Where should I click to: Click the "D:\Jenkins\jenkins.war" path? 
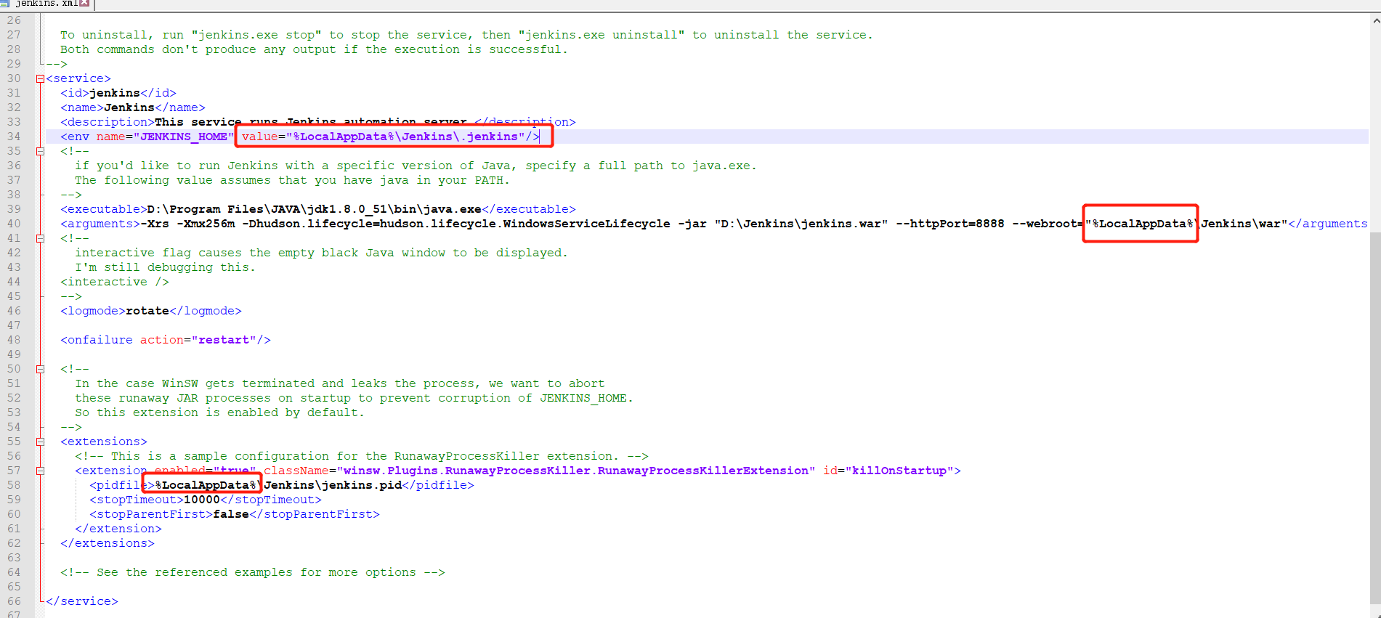point(801,224)
